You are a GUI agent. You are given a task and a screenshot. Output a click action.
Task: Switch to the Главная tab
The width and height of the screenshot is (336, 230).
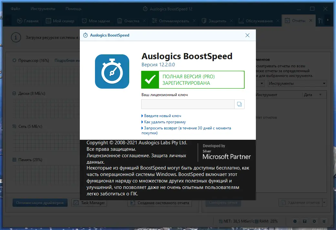point(28,21)
